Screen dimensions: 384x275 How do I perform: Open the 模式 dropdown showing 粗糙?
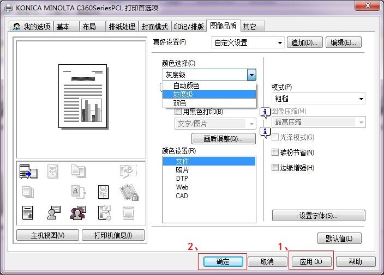point(319,99)
